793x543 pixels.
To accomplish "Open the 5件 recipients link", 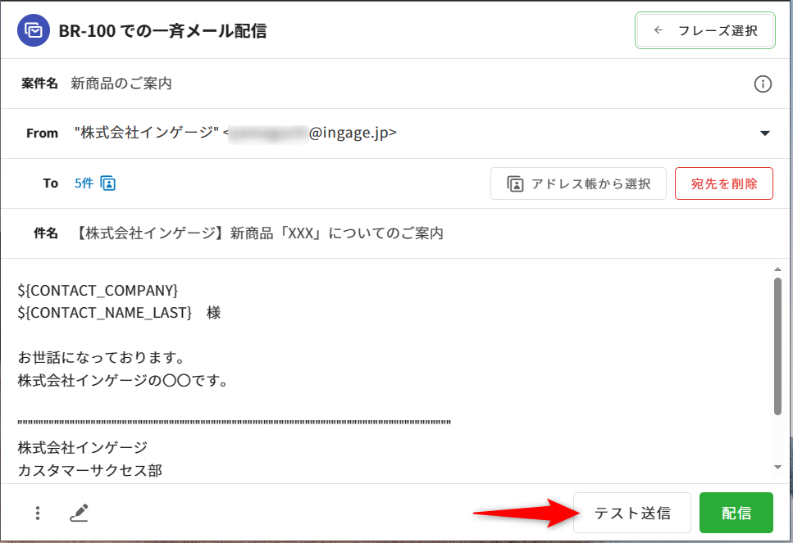I will (x=84, y=183).
